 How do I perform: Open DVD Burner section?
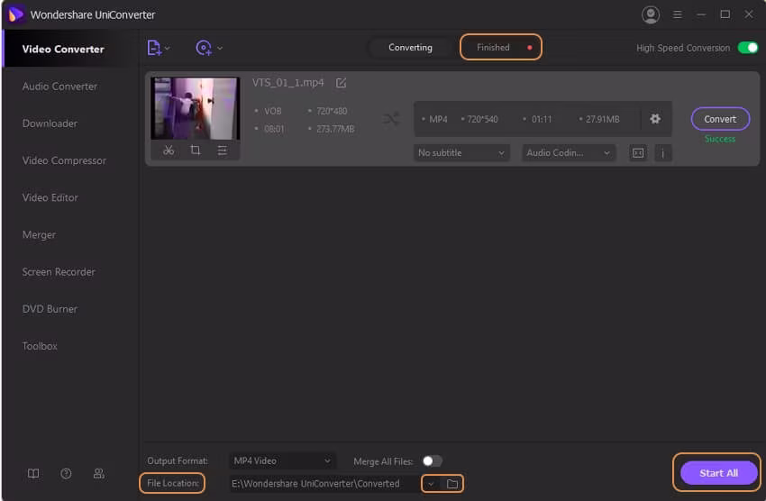click(50, 309)
